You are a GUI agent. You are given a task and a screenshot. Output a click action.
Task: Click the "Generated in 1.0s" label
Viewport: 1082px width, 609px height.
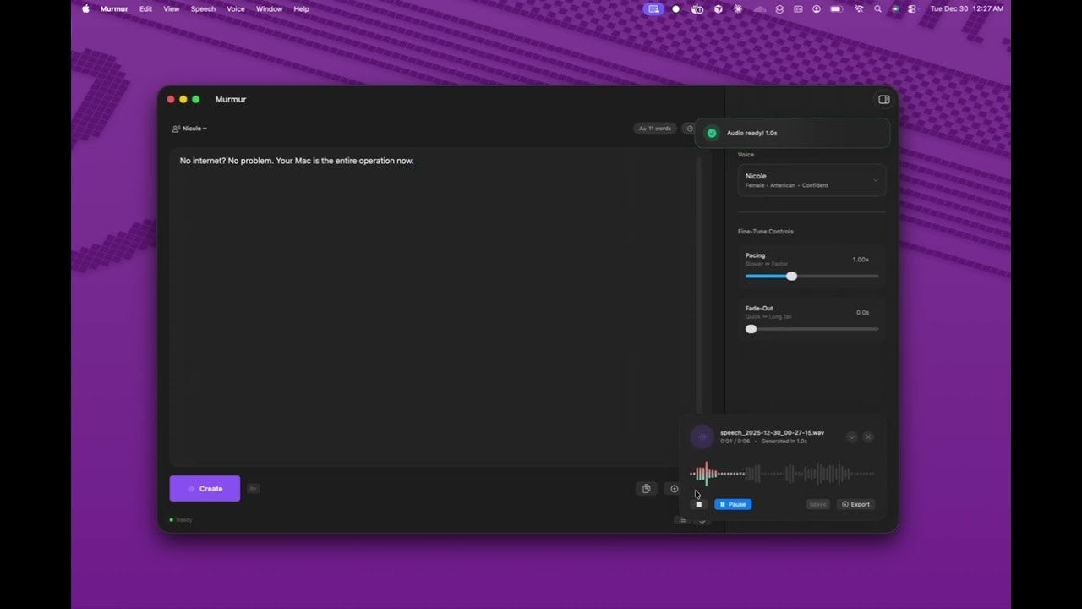784,442
